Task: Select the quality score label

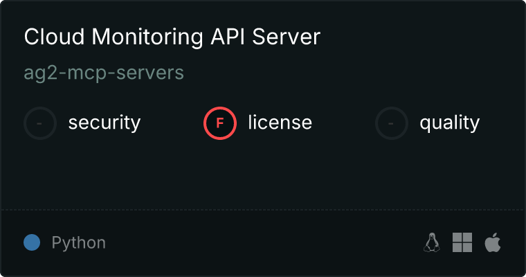Action: pyautogui.click(x=449, y=123)
